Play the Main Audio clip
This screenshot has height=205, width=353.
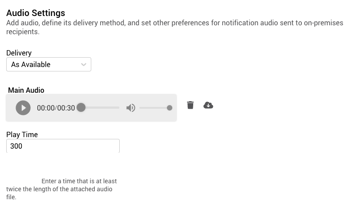pyautogui.click(x=23, y=108)
